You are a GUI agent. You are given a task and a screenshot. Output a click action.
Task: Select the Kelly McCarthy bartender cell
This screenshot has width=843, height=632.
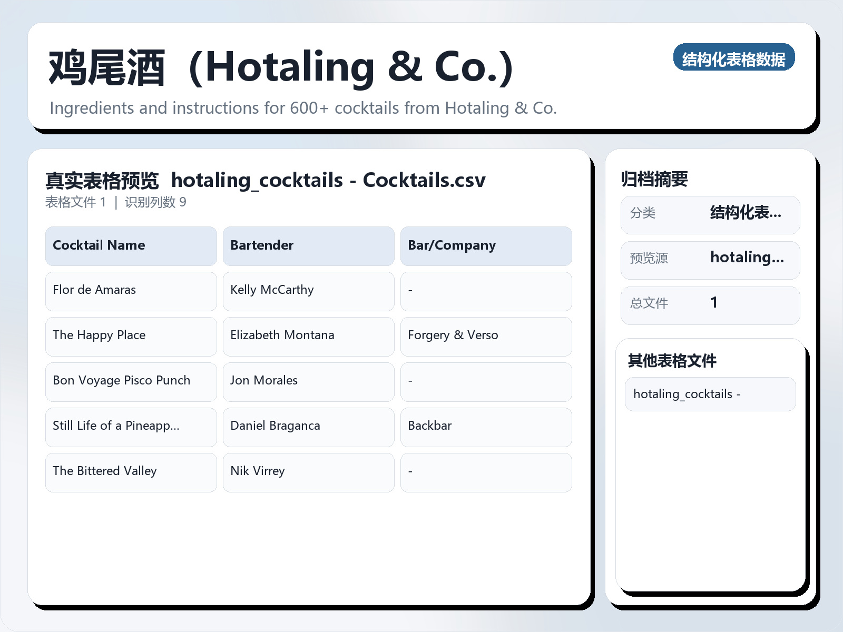(308, 291)
